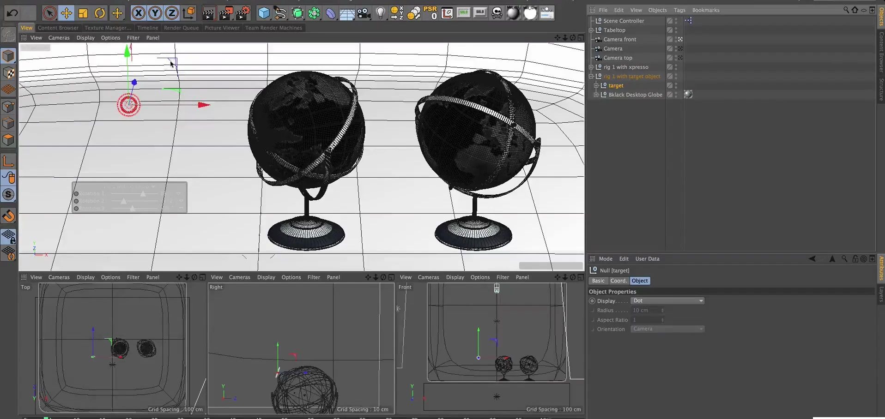This screenshot has height=419, width=885.
Task: Click the Cube primitive icon
Action: point(264,13)
